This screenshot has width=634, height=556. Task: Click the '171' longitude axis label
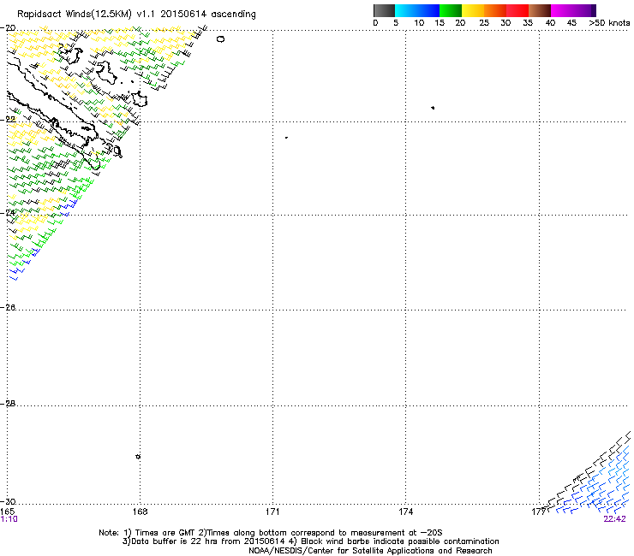click(x=272, y=512)
